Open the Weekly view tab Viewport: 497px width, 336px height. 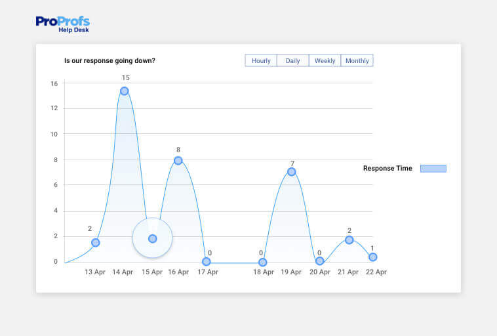point(325,61)
